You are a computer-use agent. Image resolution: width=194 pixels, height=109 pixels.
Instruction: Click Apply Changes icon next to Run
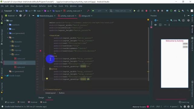[x=138, y=11]
